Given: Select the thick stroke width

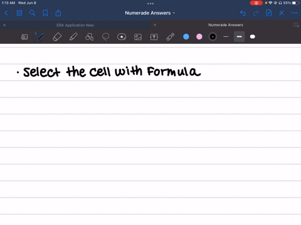Looking at the screenshot, I should click(253, 37).
